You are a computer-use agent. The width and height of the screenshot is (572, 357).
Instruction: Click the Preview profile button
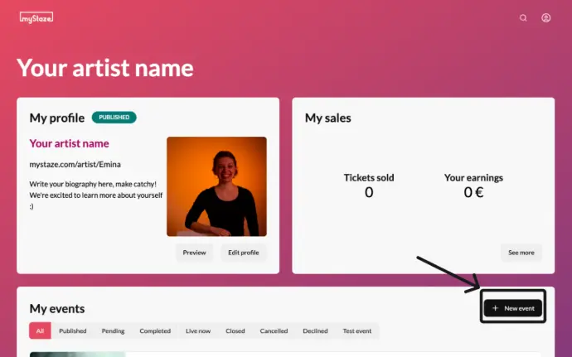click(194, 253)
